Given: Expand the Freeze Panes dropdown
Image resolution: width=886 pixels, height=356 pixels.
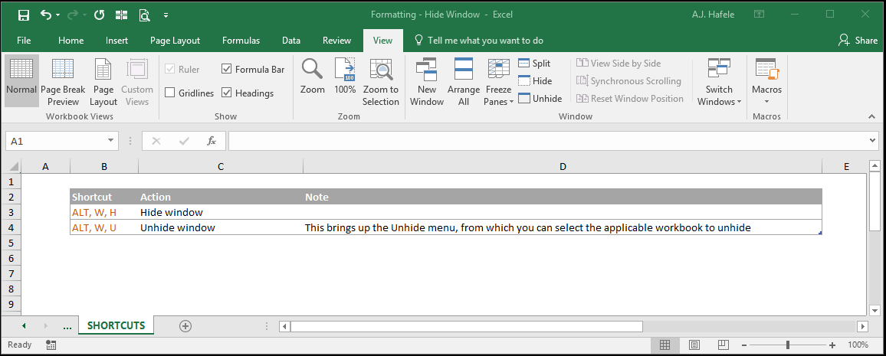Looking at the screenshot, I should pyautogui.click(x=498, y=82).
